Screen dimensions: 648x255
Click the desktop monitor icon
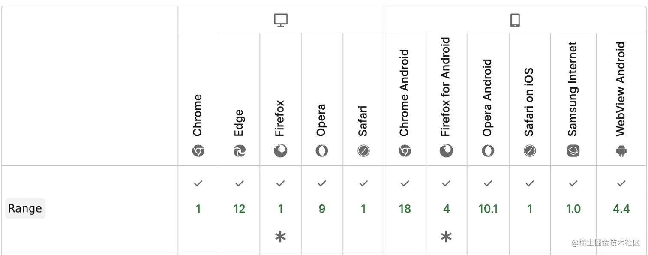point(281,20)
